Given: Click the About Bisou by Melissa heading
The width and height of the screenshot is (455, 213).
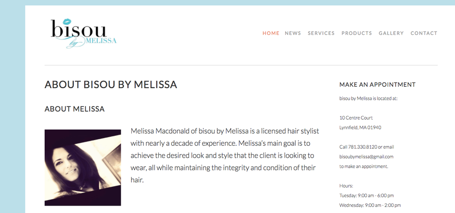Looking at the screenshot, I should coord(110,85).
